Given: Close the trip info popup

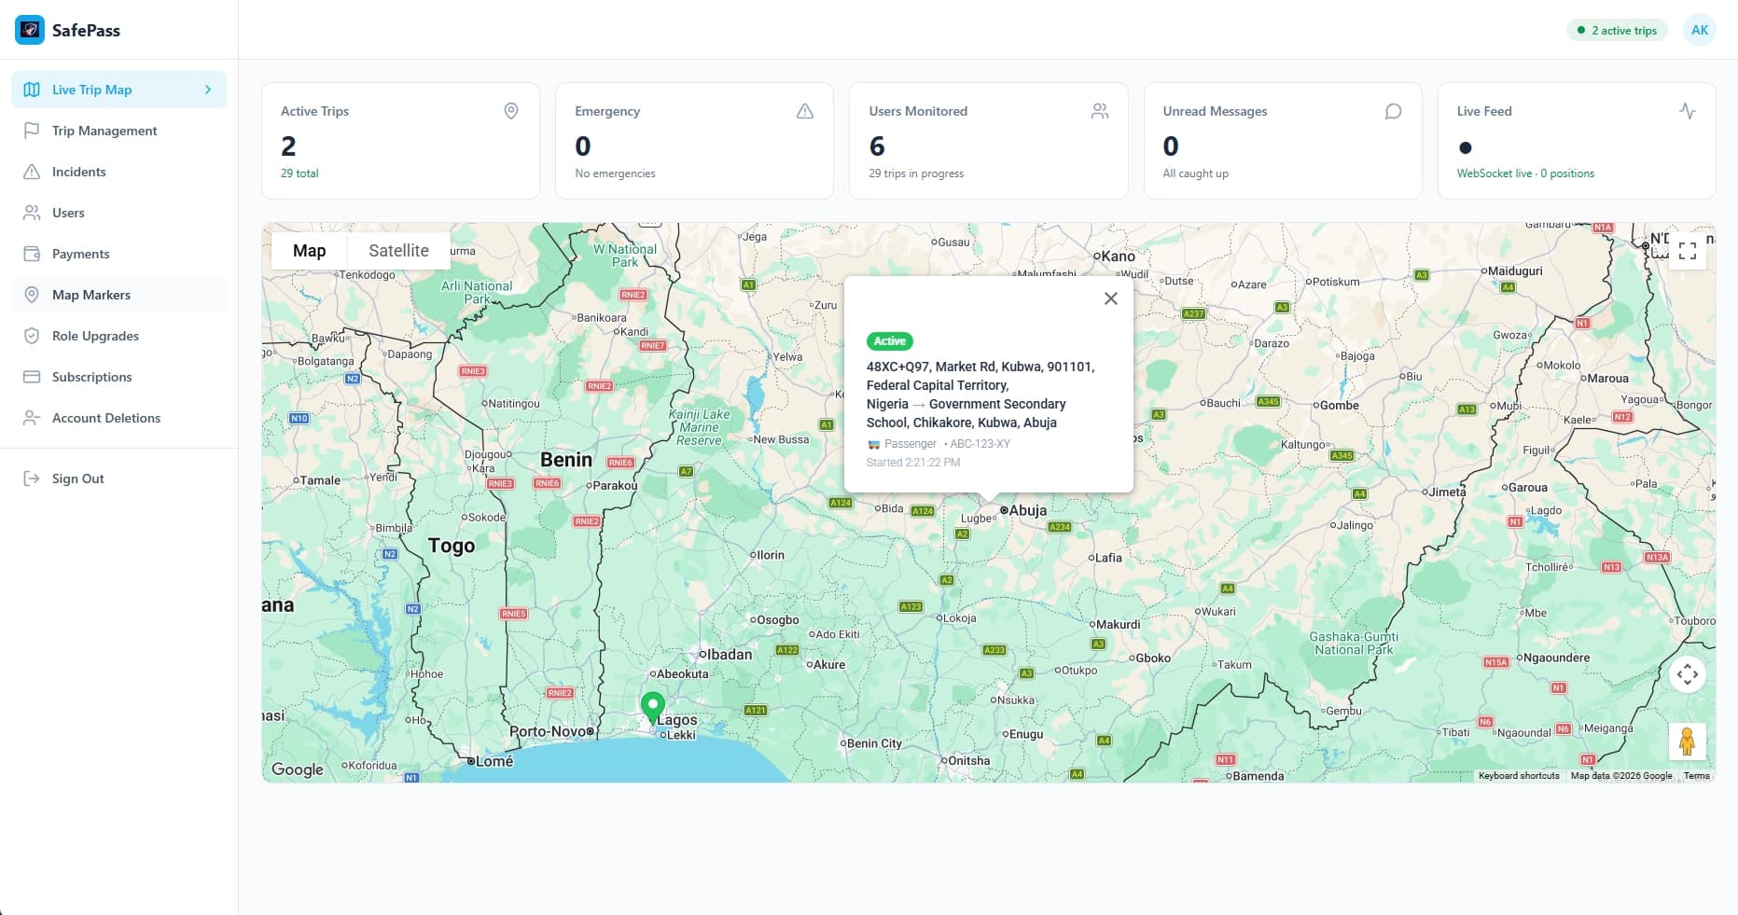Looking at the screenshot, I should [x=1110, y=298].
